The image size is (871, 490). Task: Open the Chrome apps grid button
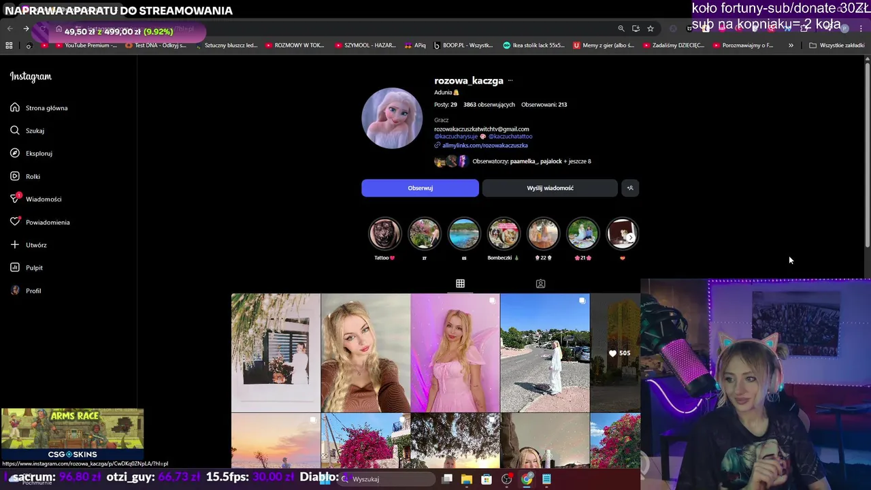click(9, 46)
